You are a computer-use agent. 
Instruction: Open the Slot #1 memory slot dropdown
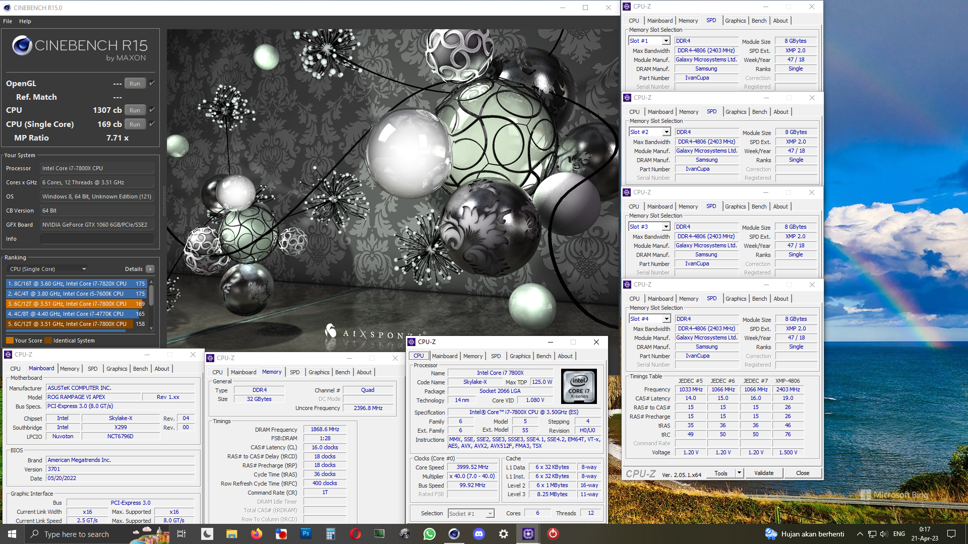(x=666, y=41)
